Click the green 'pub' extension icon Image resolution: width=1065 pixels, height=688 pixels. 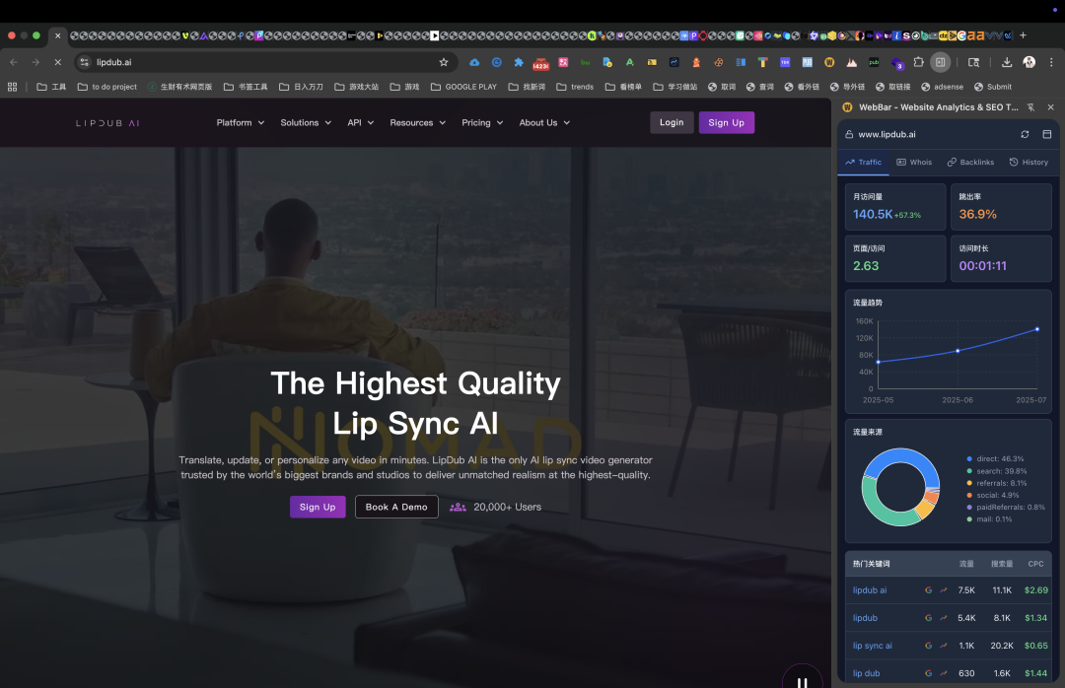(x=874, y=62)
